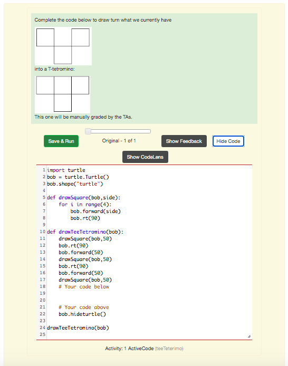Click the Save & Run button
The image size is (288, 366).
tap(61, 141)
